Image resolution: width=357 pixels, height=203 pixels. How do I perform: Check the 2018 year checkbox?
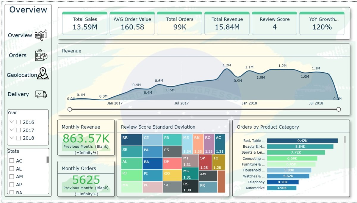[x=18, y=138]
